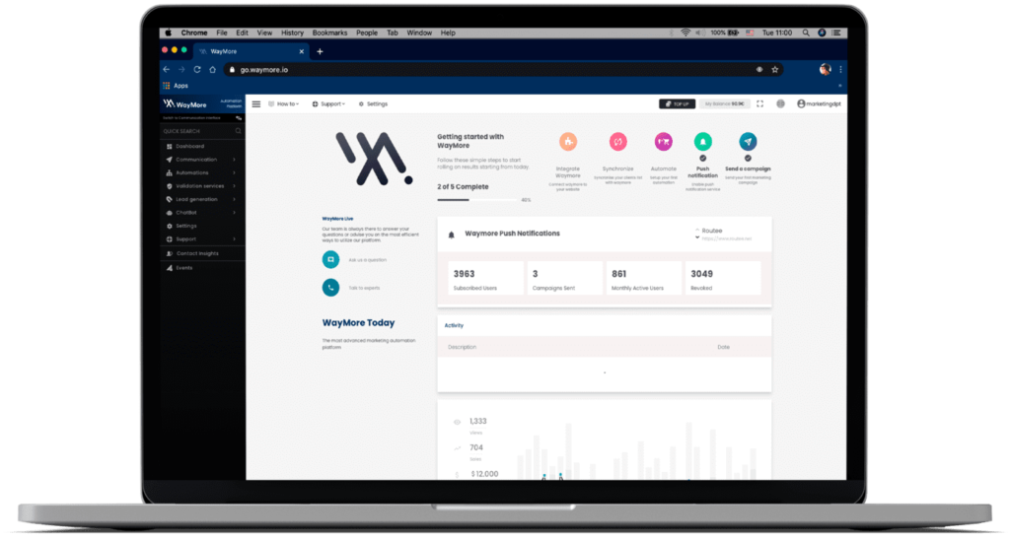The image size is (1010, 540).
Task: Click the quick search magnifier icon
Action: coord(239,131)
